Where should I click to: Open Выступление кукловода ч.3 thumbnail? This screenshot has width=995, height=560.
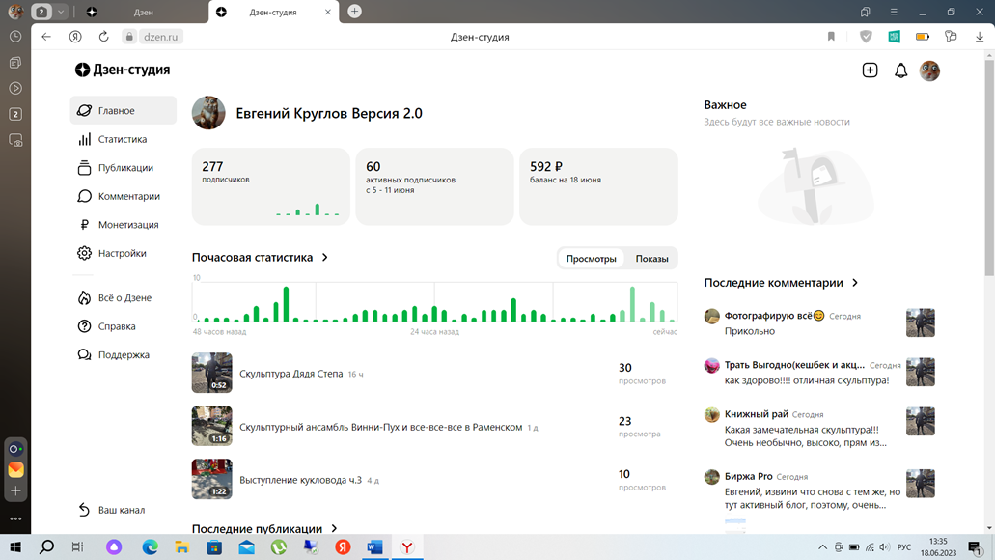212,479
